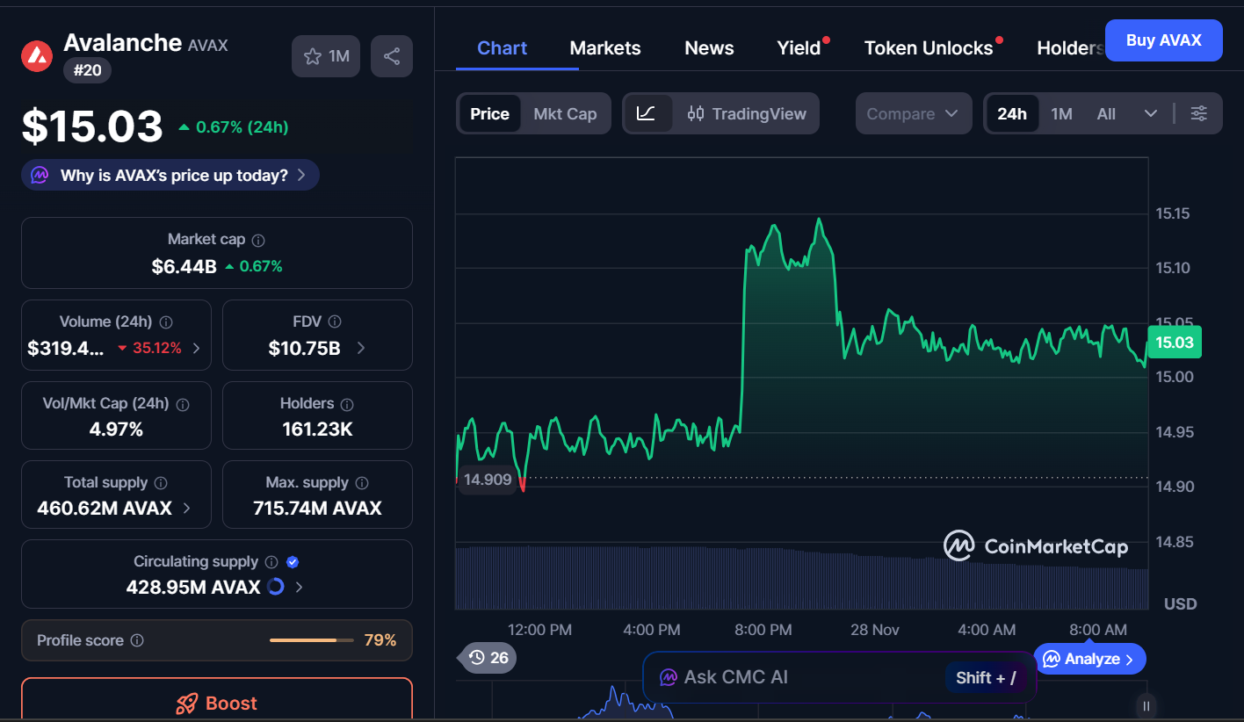
Task: Open chart settings sliders icon
Action: click(x=1198, y=113)
